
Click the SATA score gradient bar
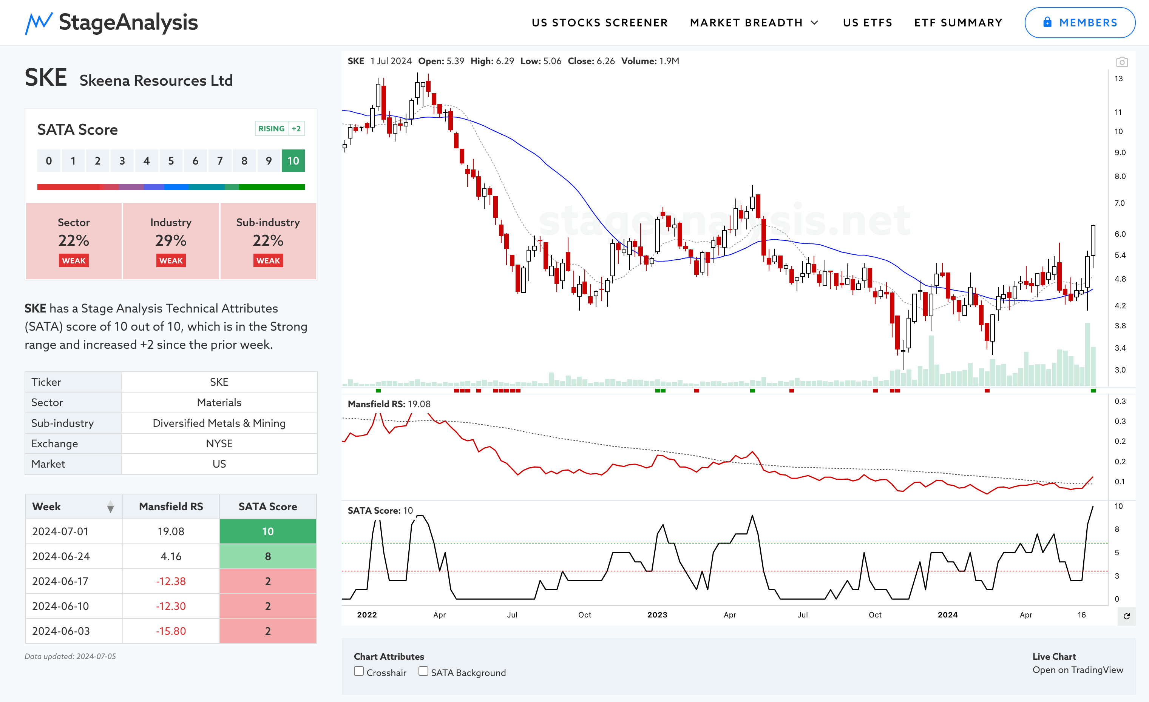171,187
